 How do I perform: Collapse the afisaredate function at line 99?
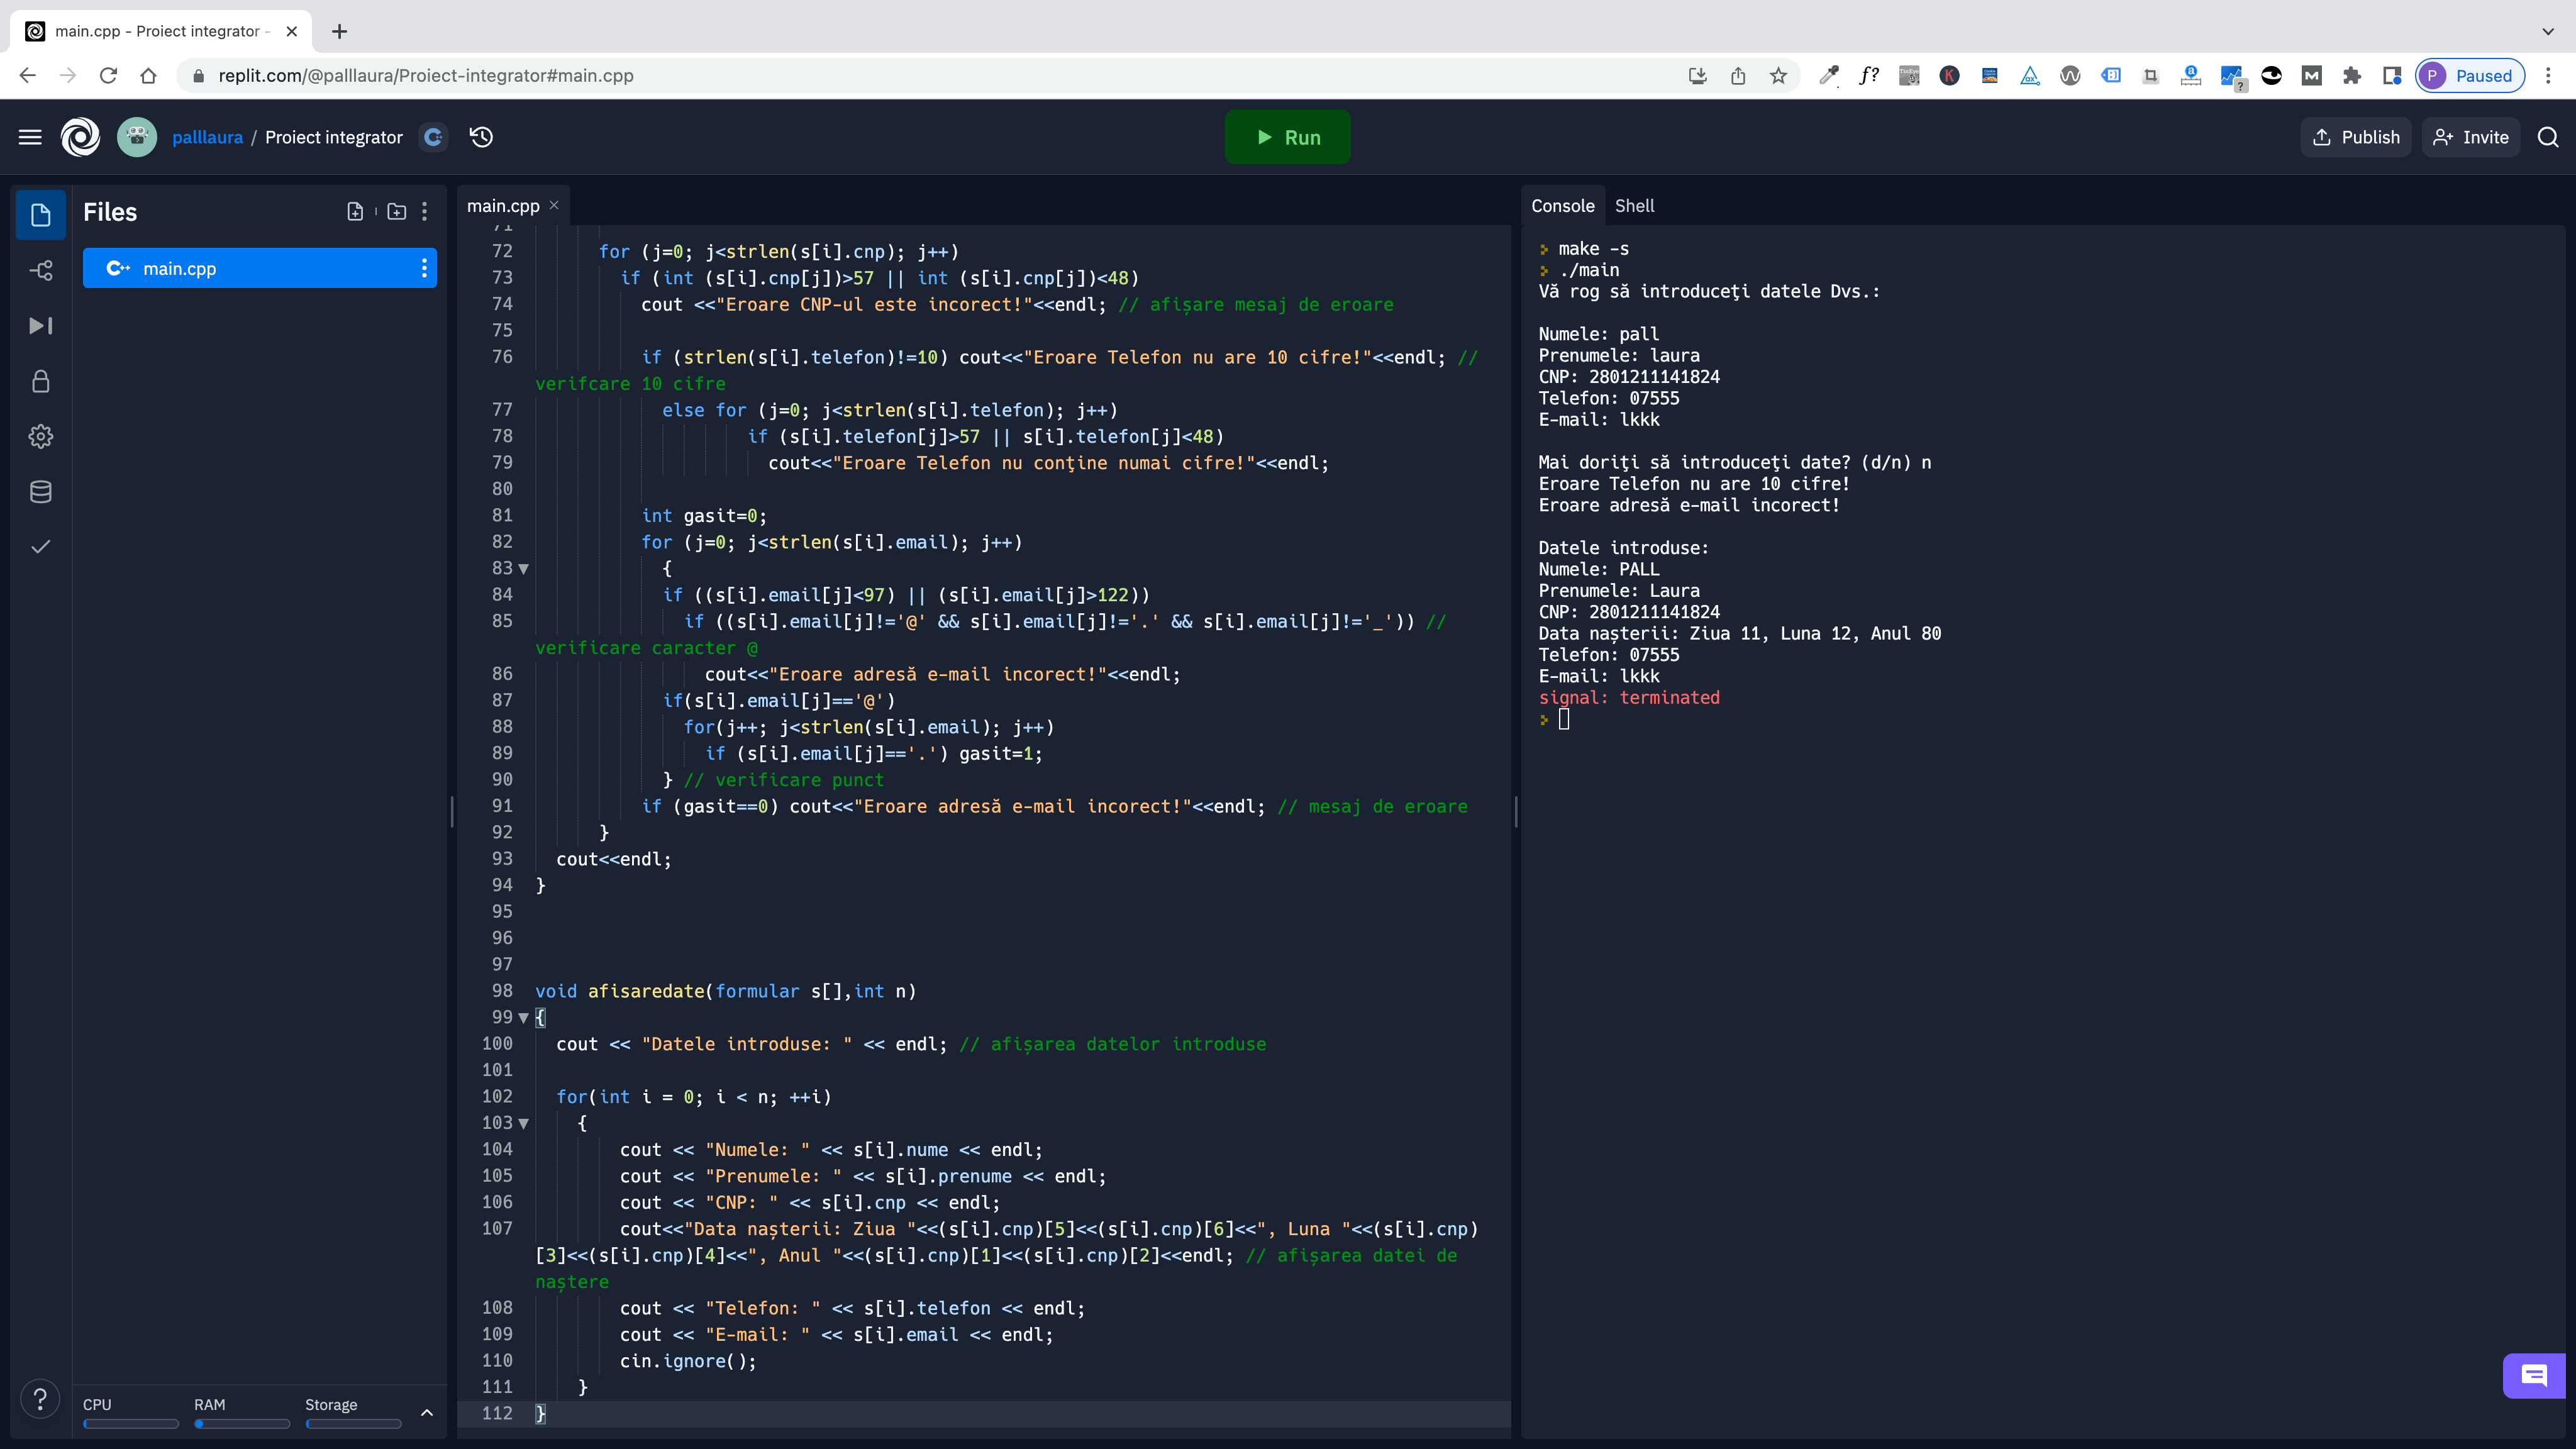[x=524, y=1017]
